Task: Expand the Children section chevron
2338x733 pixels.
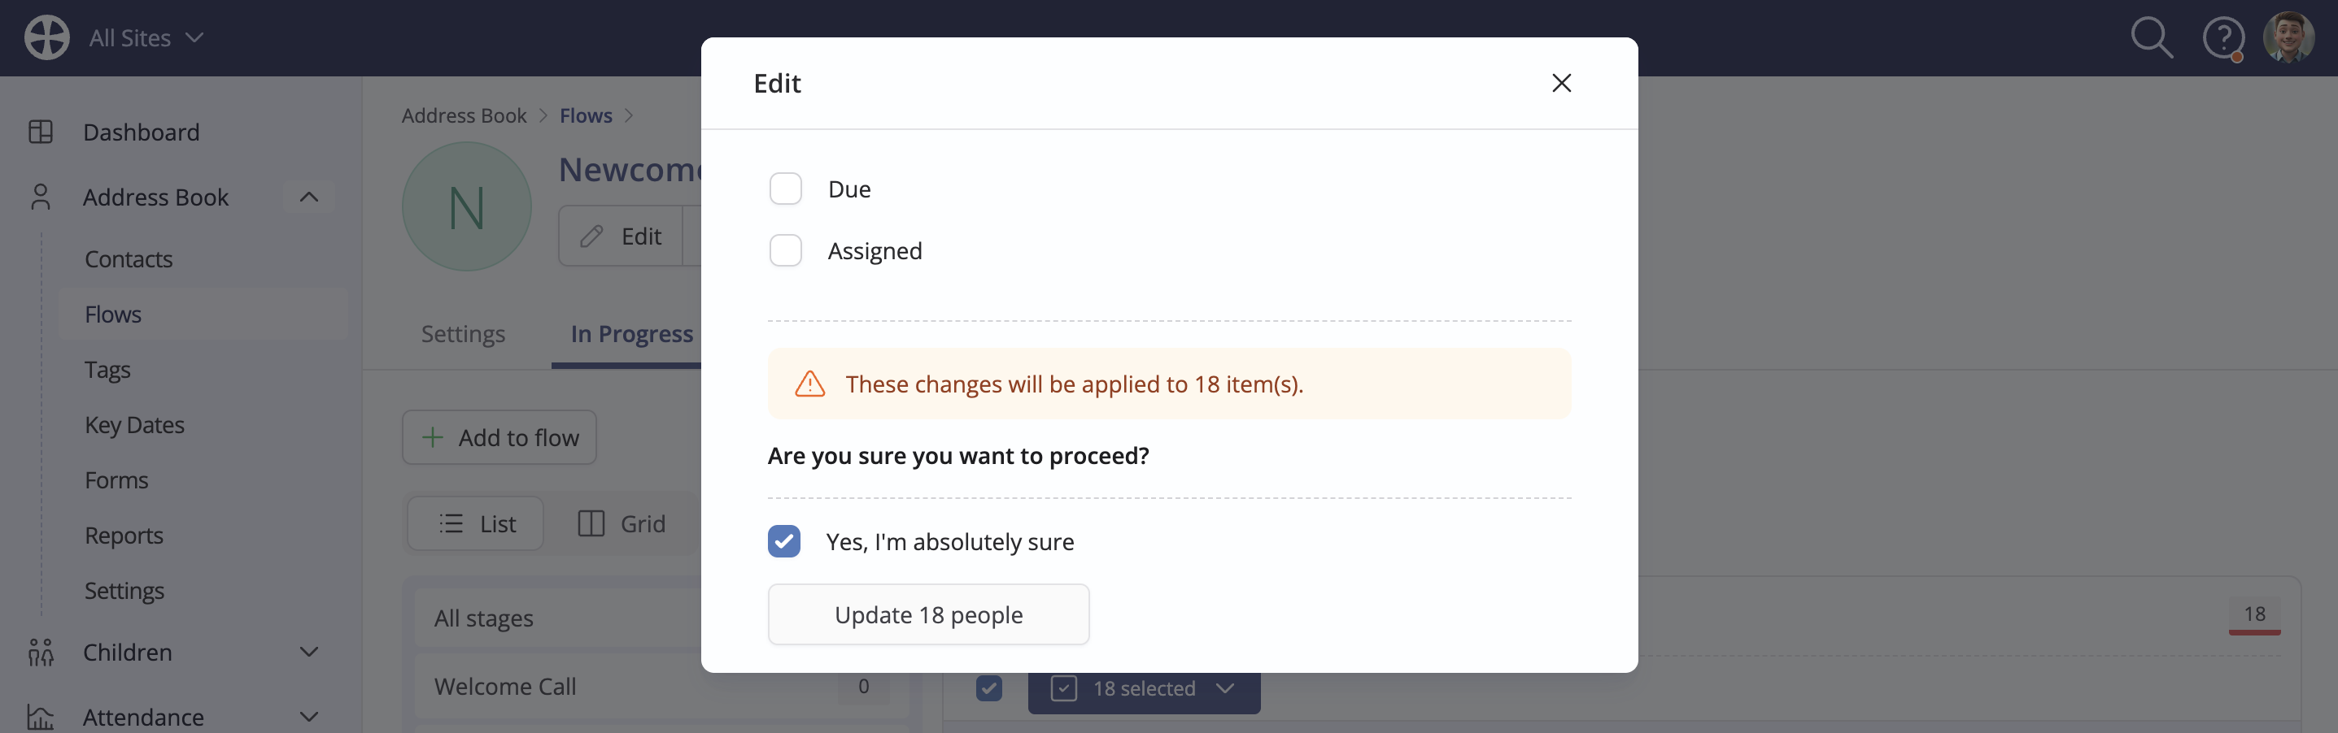Action: tap(308, 653)
